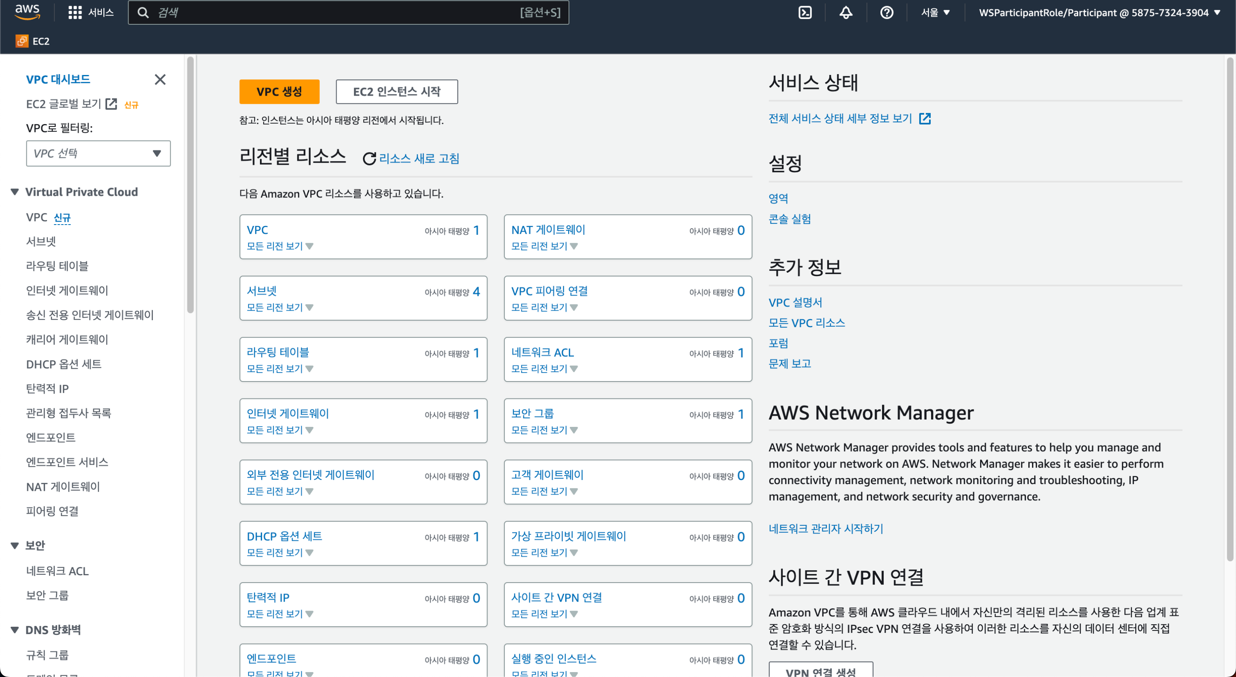Viewport: 1236px width, 677px height.
Task: Open EC2 글로벌 보기 in sidebar
Action: [63, 104]
